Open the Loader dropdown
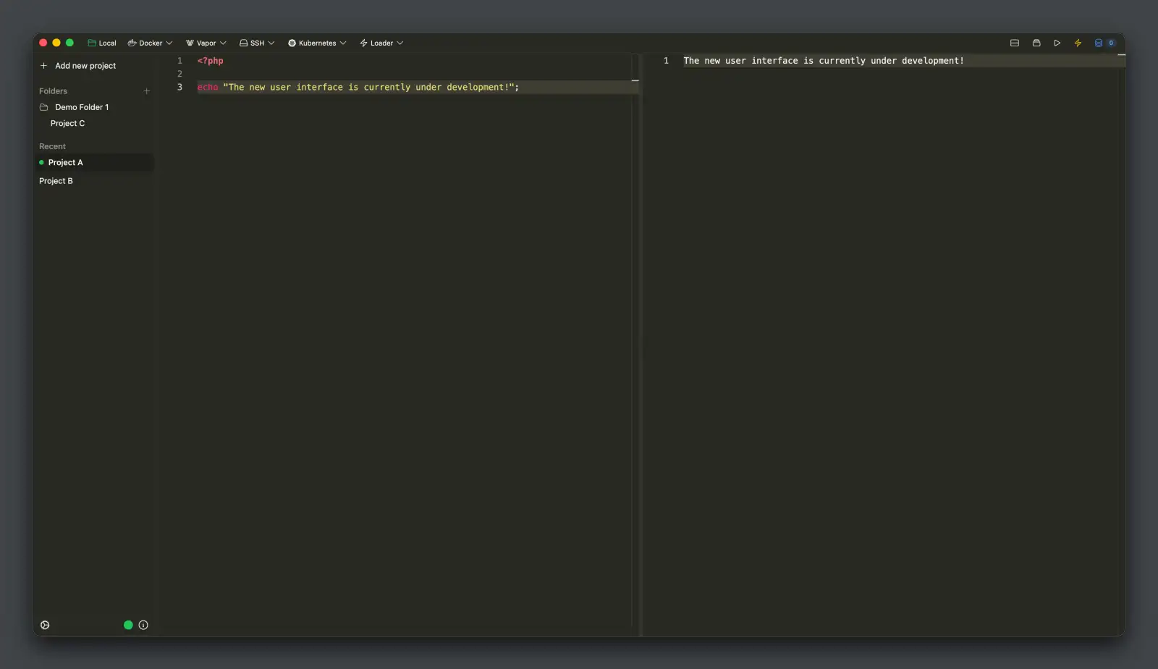This screenshot has height=669, width=1158. (381, 43)
